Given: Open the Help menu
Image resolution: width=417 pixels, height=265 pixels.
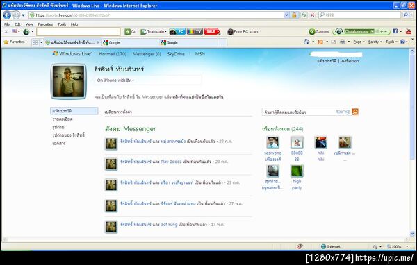Looking at the screenshot, I should (x=74, y=24).
